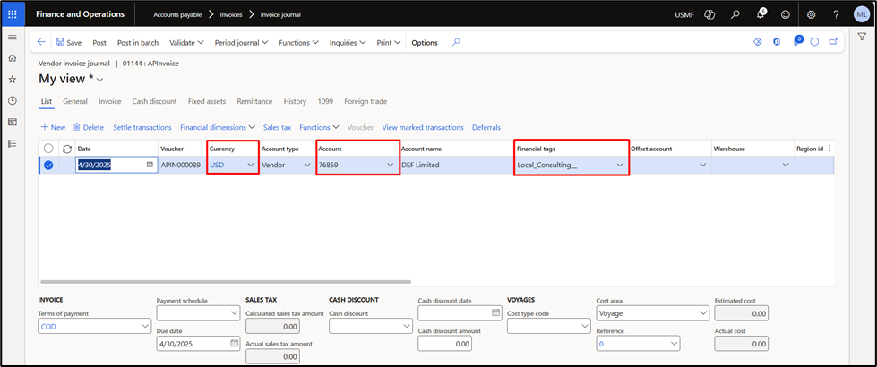Open the Terms of payment COD dropdown
The width and height of the screenshot is (877, 367).
tap(145, 326)
